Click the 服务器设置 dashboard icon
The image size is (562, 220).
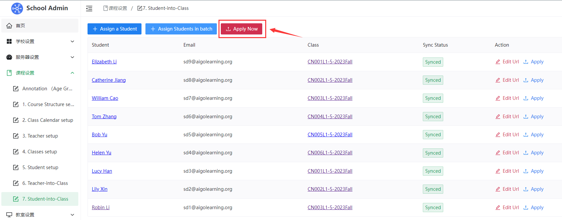pos(9,57)
